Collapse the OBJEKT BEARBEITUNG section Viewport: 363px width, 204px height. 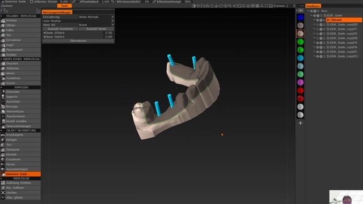click(x=2, y=130)
